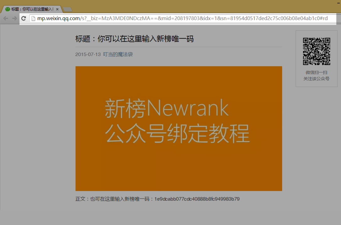The image size is (341, 225).
Task: Click the browser back arrow
Action: (x=6, y=19)
